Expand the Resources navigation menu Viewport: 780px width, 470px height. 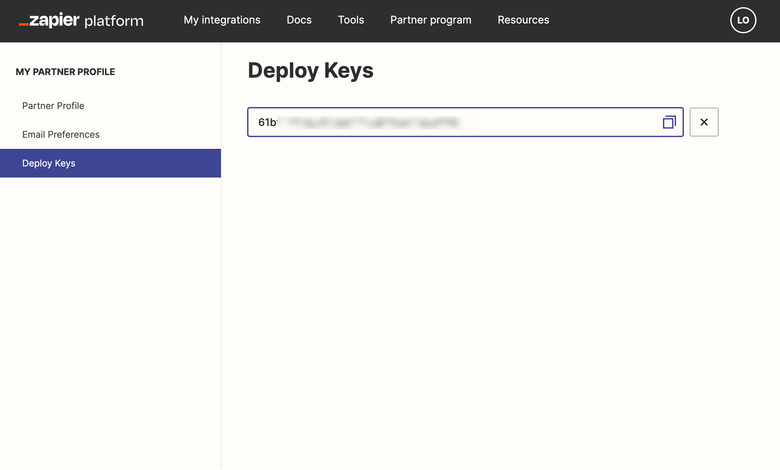pos(523,20)
